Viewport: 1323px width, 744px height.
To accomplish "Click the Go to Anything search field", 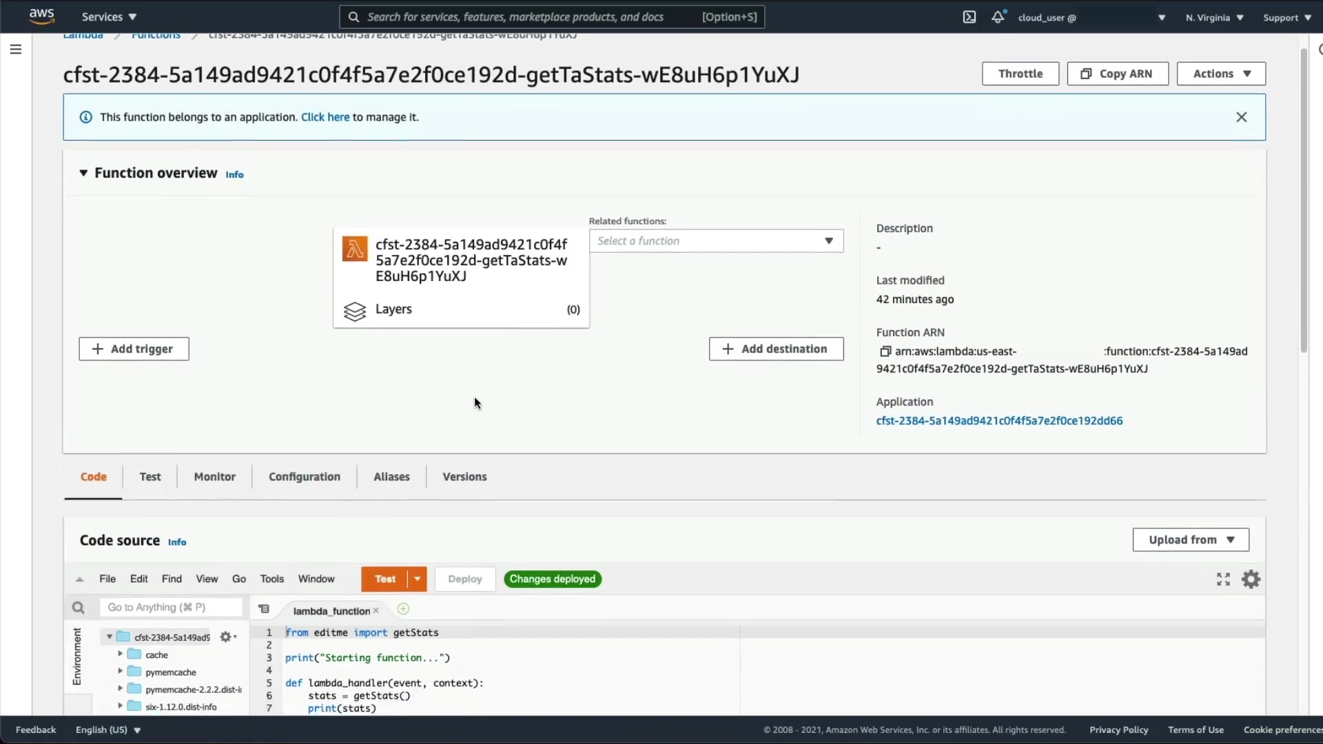I will [171, 608].
